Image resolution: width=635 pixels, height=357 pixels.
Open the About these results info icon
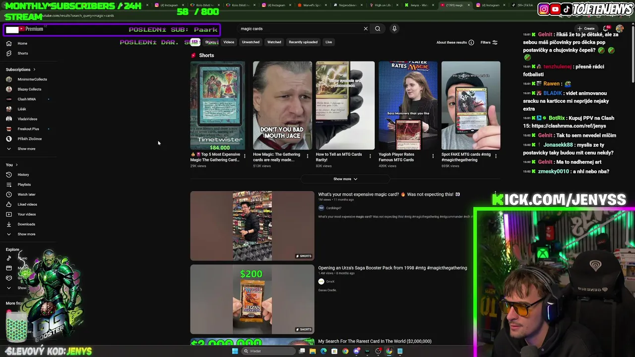coord(471,43)
